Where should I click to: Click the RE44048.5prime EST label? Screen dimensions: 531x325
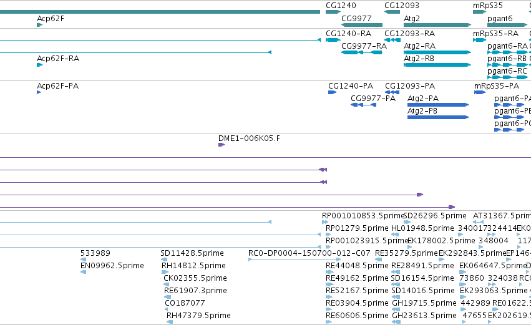357,266
